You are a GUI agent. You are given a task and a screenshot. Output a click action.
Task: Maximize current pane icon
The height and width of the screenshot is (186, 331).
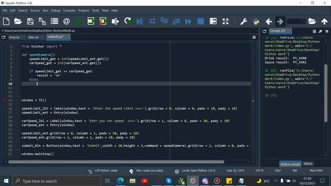213,21
